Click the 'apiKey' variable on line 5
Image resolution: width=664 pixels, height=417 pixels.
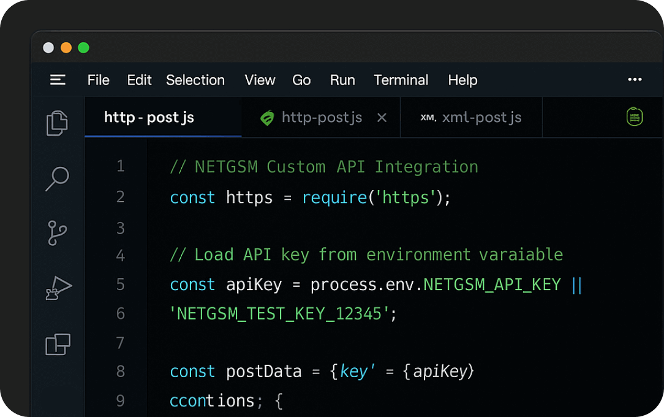coord(254,285)
